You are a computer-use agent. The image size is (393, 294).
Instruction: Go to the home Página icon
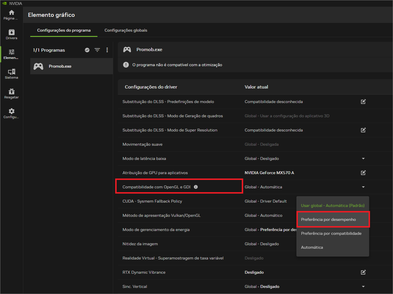tap(11, 15)
